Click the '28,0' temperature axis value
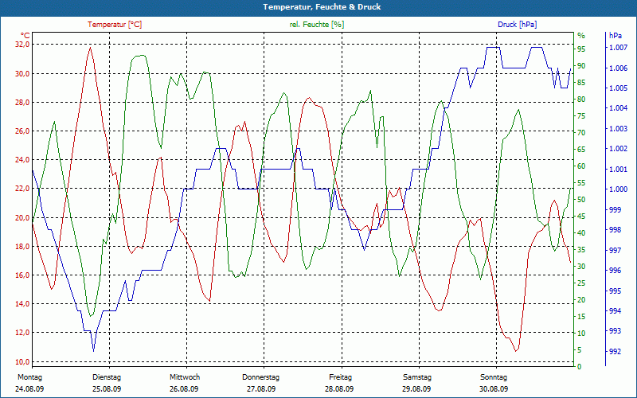637x398 pixels. point(22,103)
